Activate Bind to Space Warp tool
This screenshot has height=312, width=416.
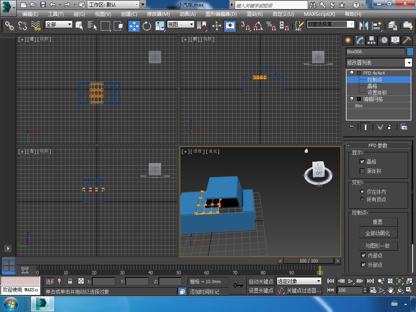[x=36, y=26]
